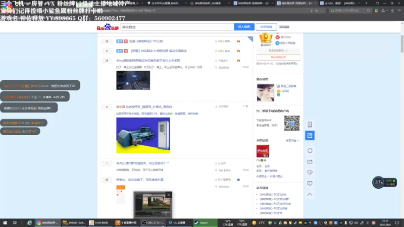Open the 查看详情 link beside 本吧信息

click(x=293, y=141)
